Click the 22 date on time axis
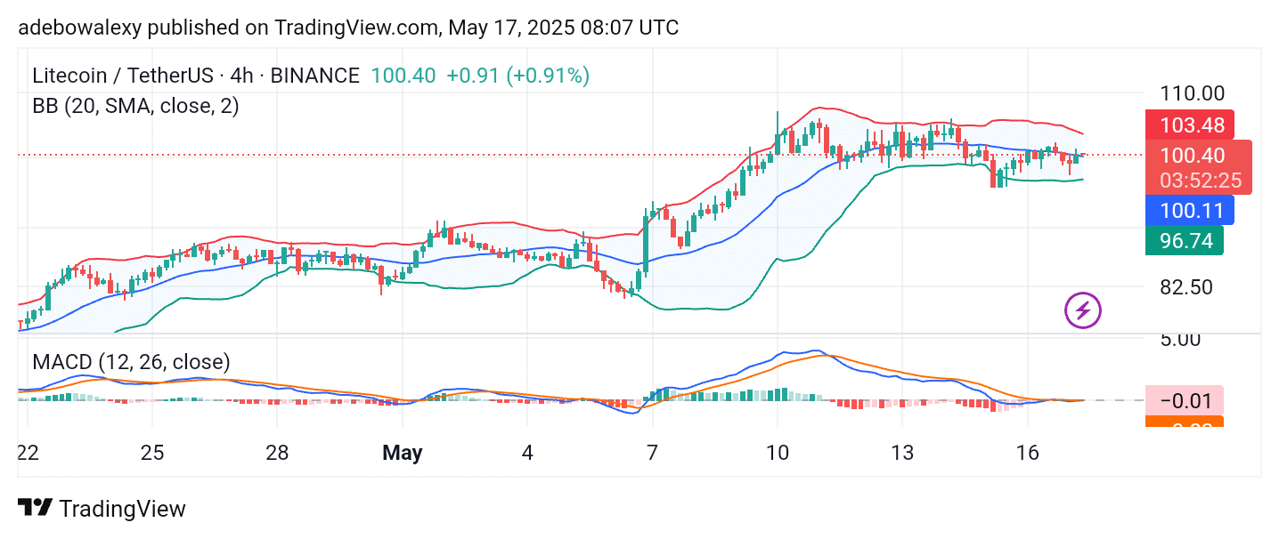 [x=28, y=453]
